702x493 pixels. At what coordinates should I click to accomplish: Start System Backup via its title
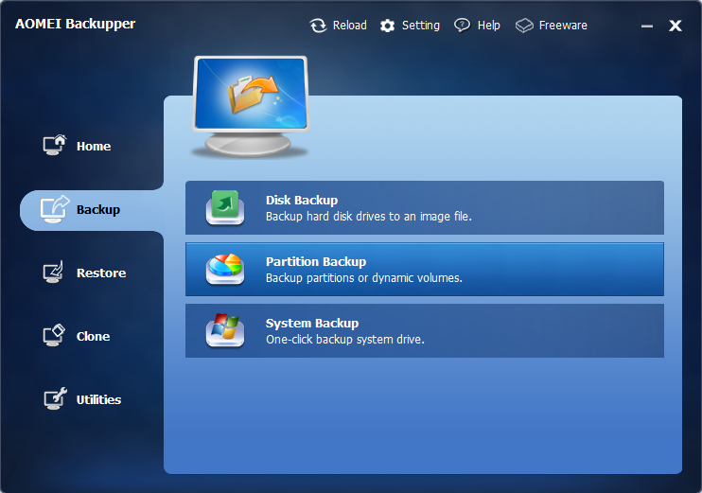point(312,324)
